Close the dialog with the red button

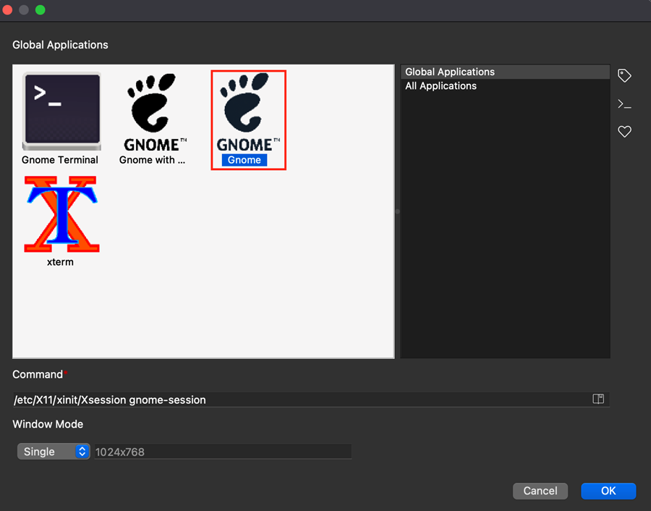pos(8,10)
